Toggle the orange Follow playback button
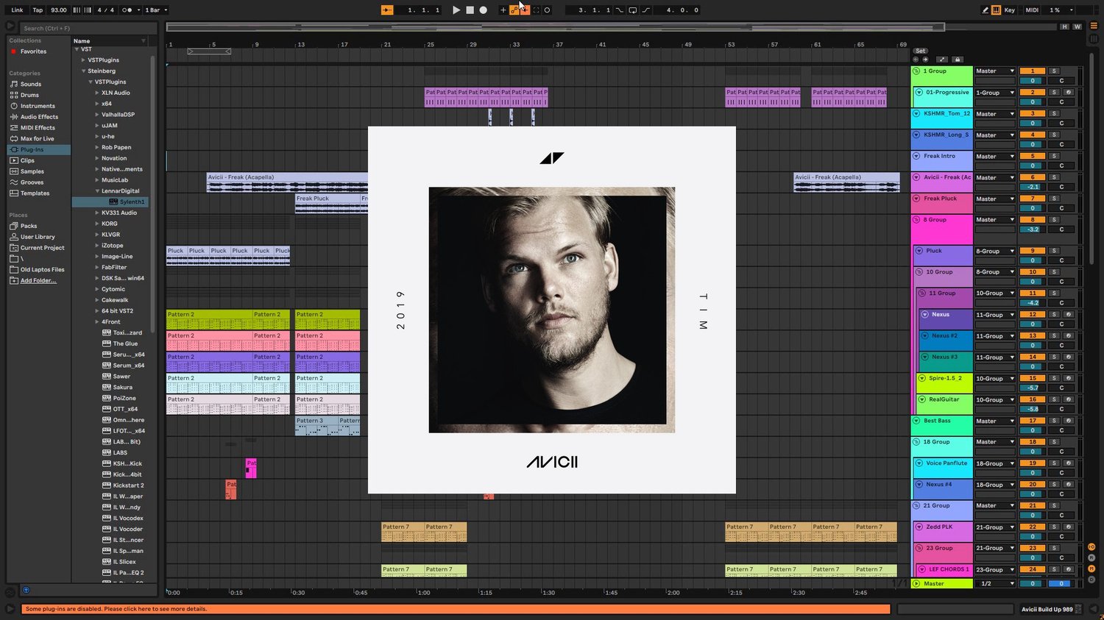1104x620 pixels. pyautogui.click(x=387, y=10)
